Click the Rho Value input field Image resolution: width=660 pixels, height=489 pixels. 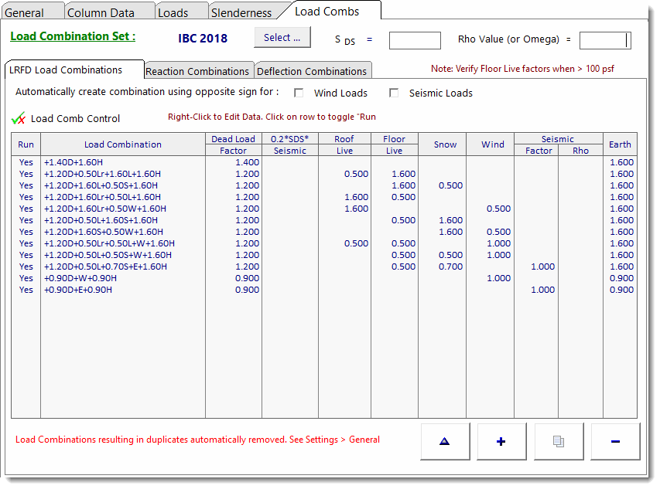605,40
